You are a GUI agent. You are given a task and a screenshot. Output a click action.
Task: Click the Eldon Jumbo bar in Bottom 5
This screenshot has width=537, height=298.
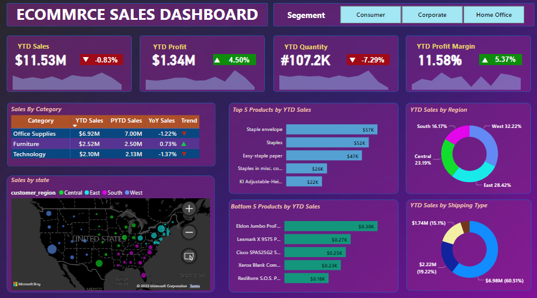pyautogui.click(x=330, y=227)
